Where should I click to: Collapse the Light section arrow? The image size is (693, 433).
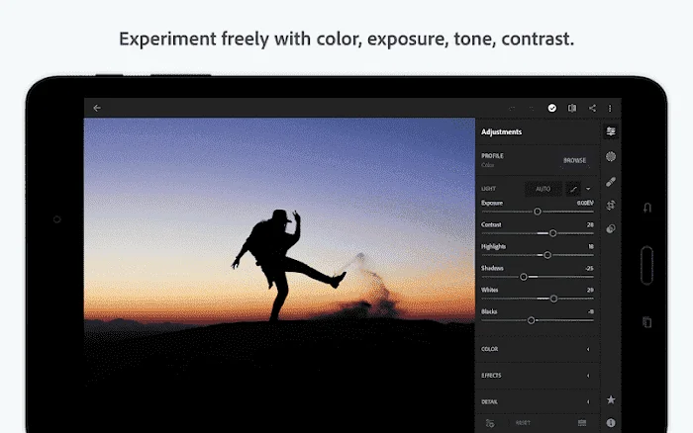(x=588, y=189)
